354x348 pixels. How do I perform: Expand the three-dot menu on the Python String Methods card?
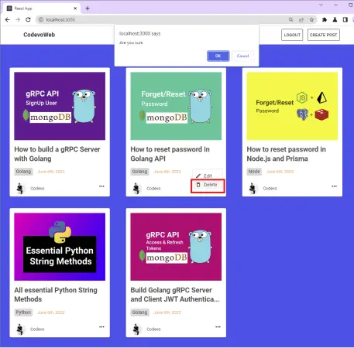coord(101,327)
